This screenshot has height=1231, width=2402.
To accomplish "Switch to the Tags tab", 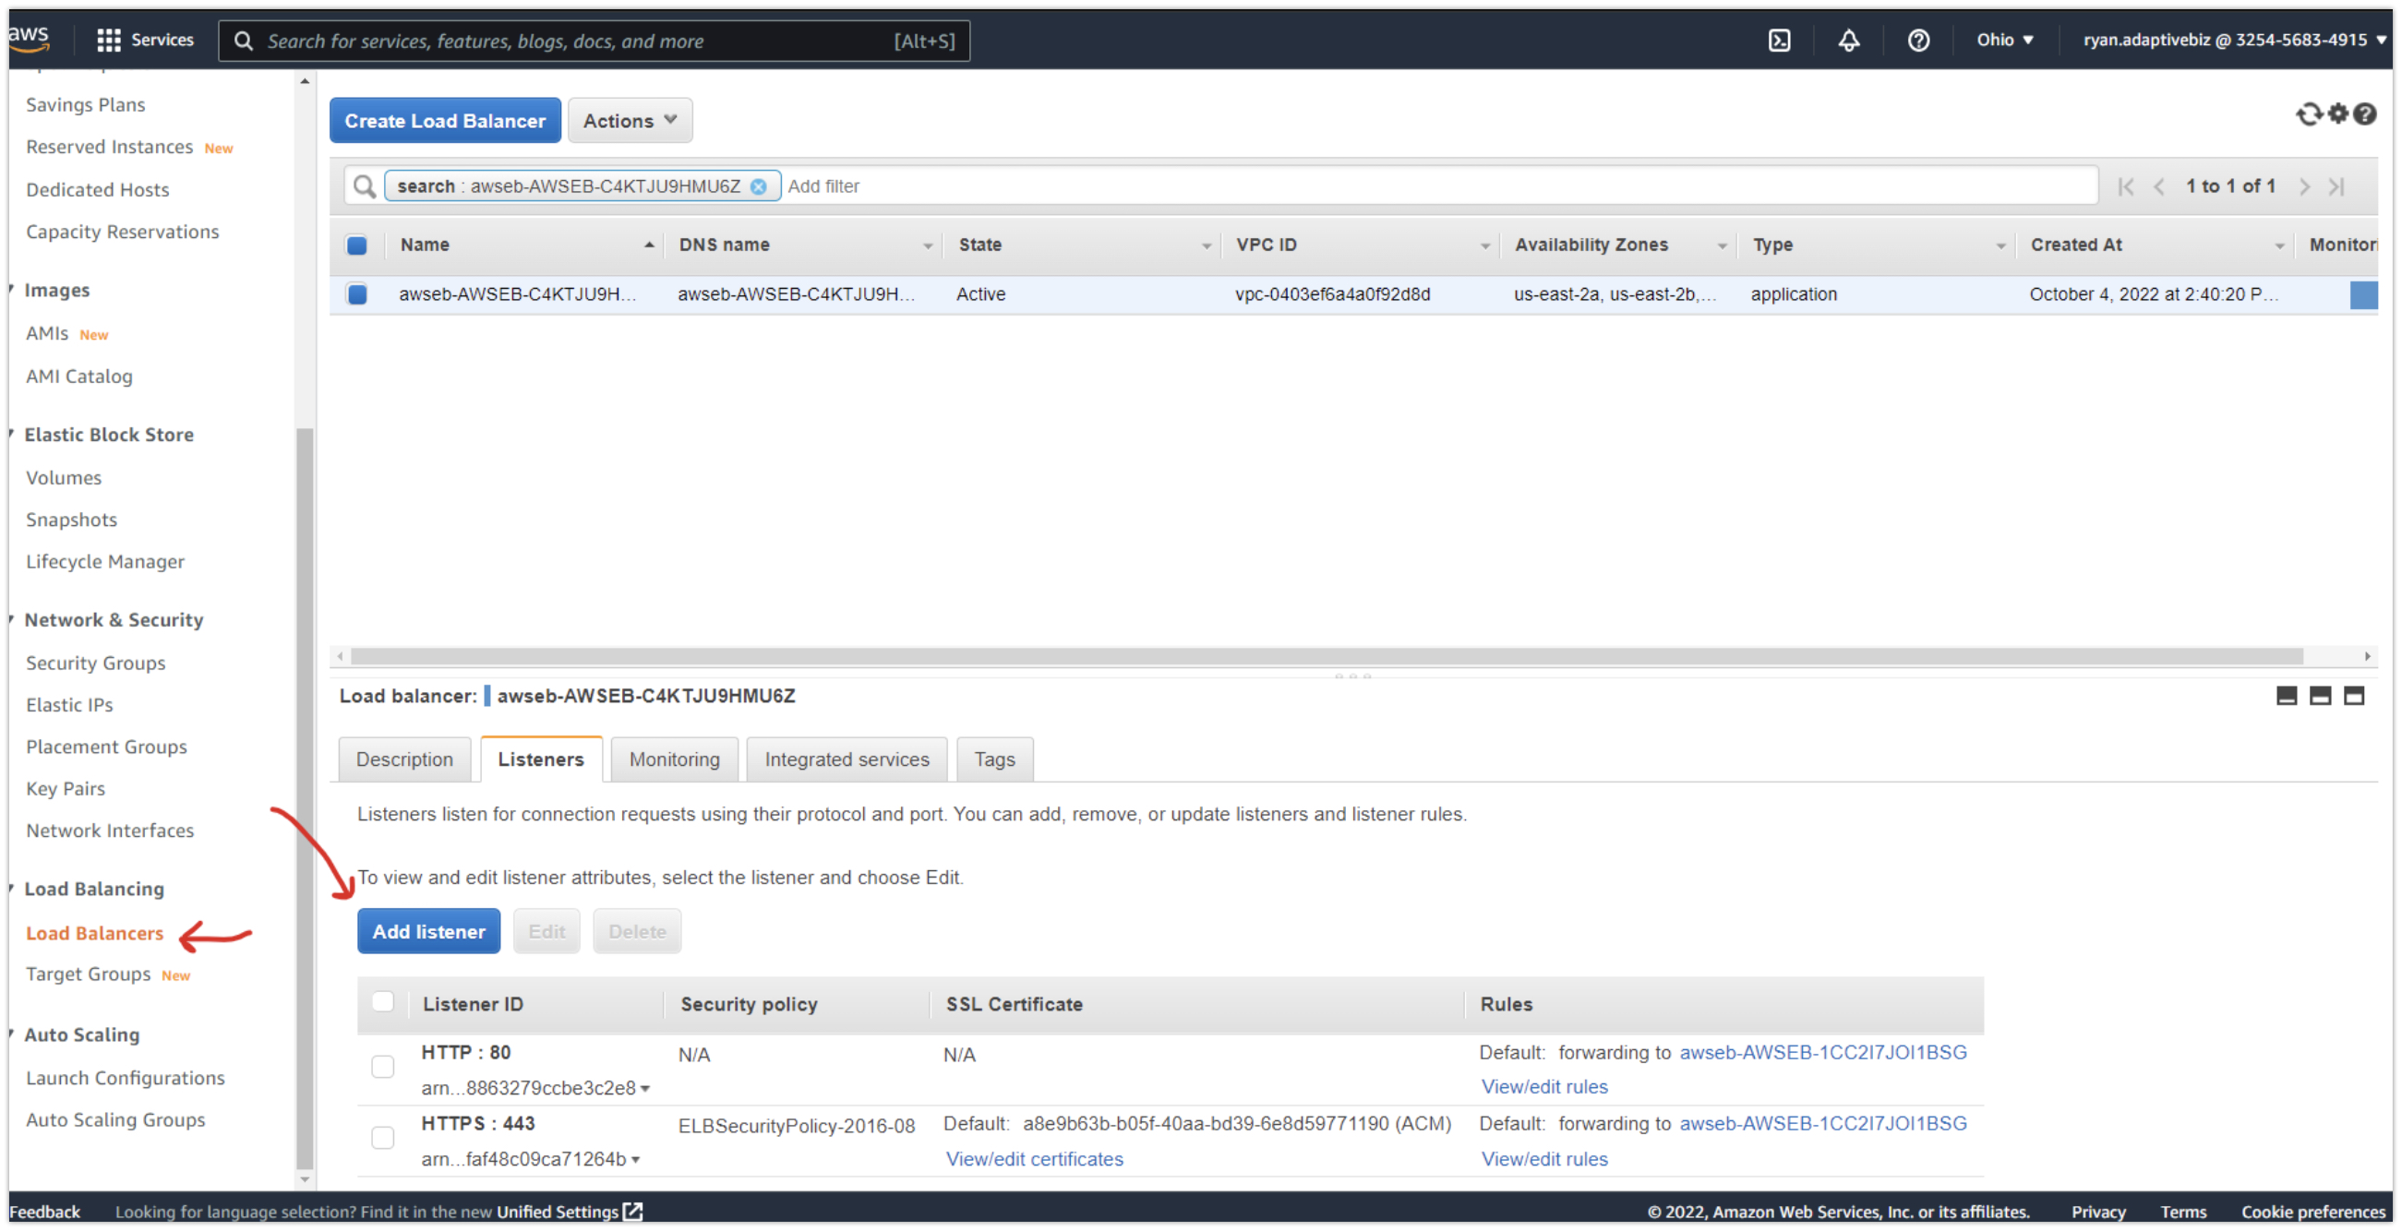I will [993, 759].
